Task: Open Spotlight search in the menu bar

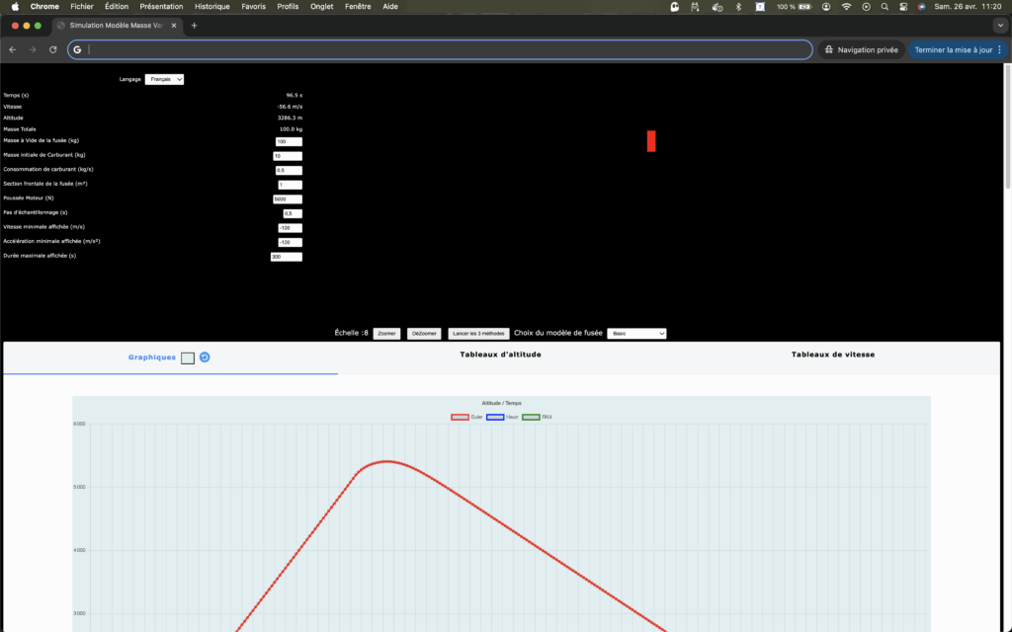Action: tap(885, 7)
